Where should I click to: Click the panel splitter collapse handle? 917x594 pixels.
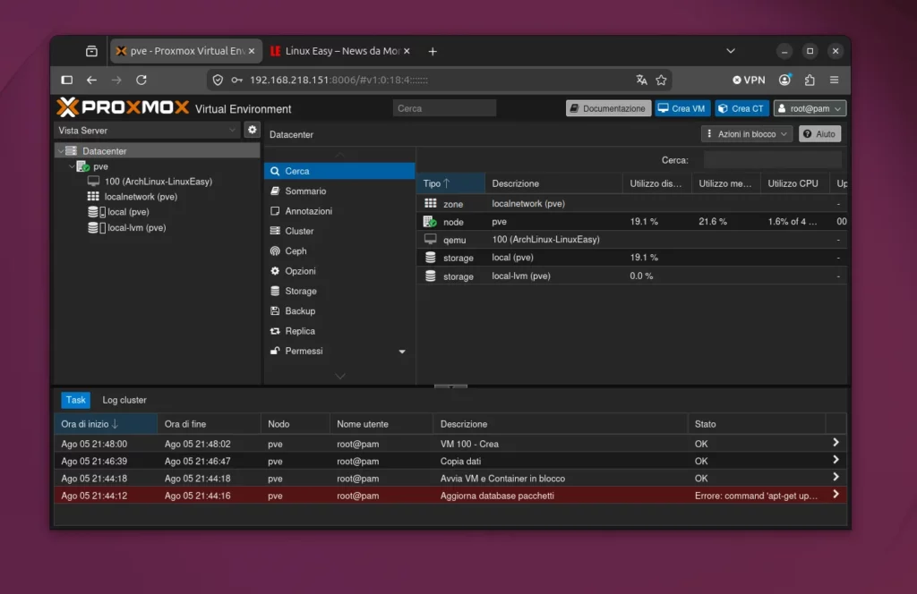[450, 386]
